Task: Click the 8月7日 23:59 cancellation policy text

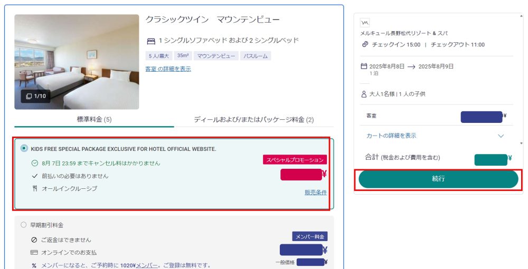Action: (x=101, y=163)
